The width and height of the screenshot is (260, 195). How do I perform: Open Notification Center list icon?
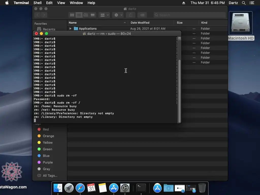(x=252, y=3)
